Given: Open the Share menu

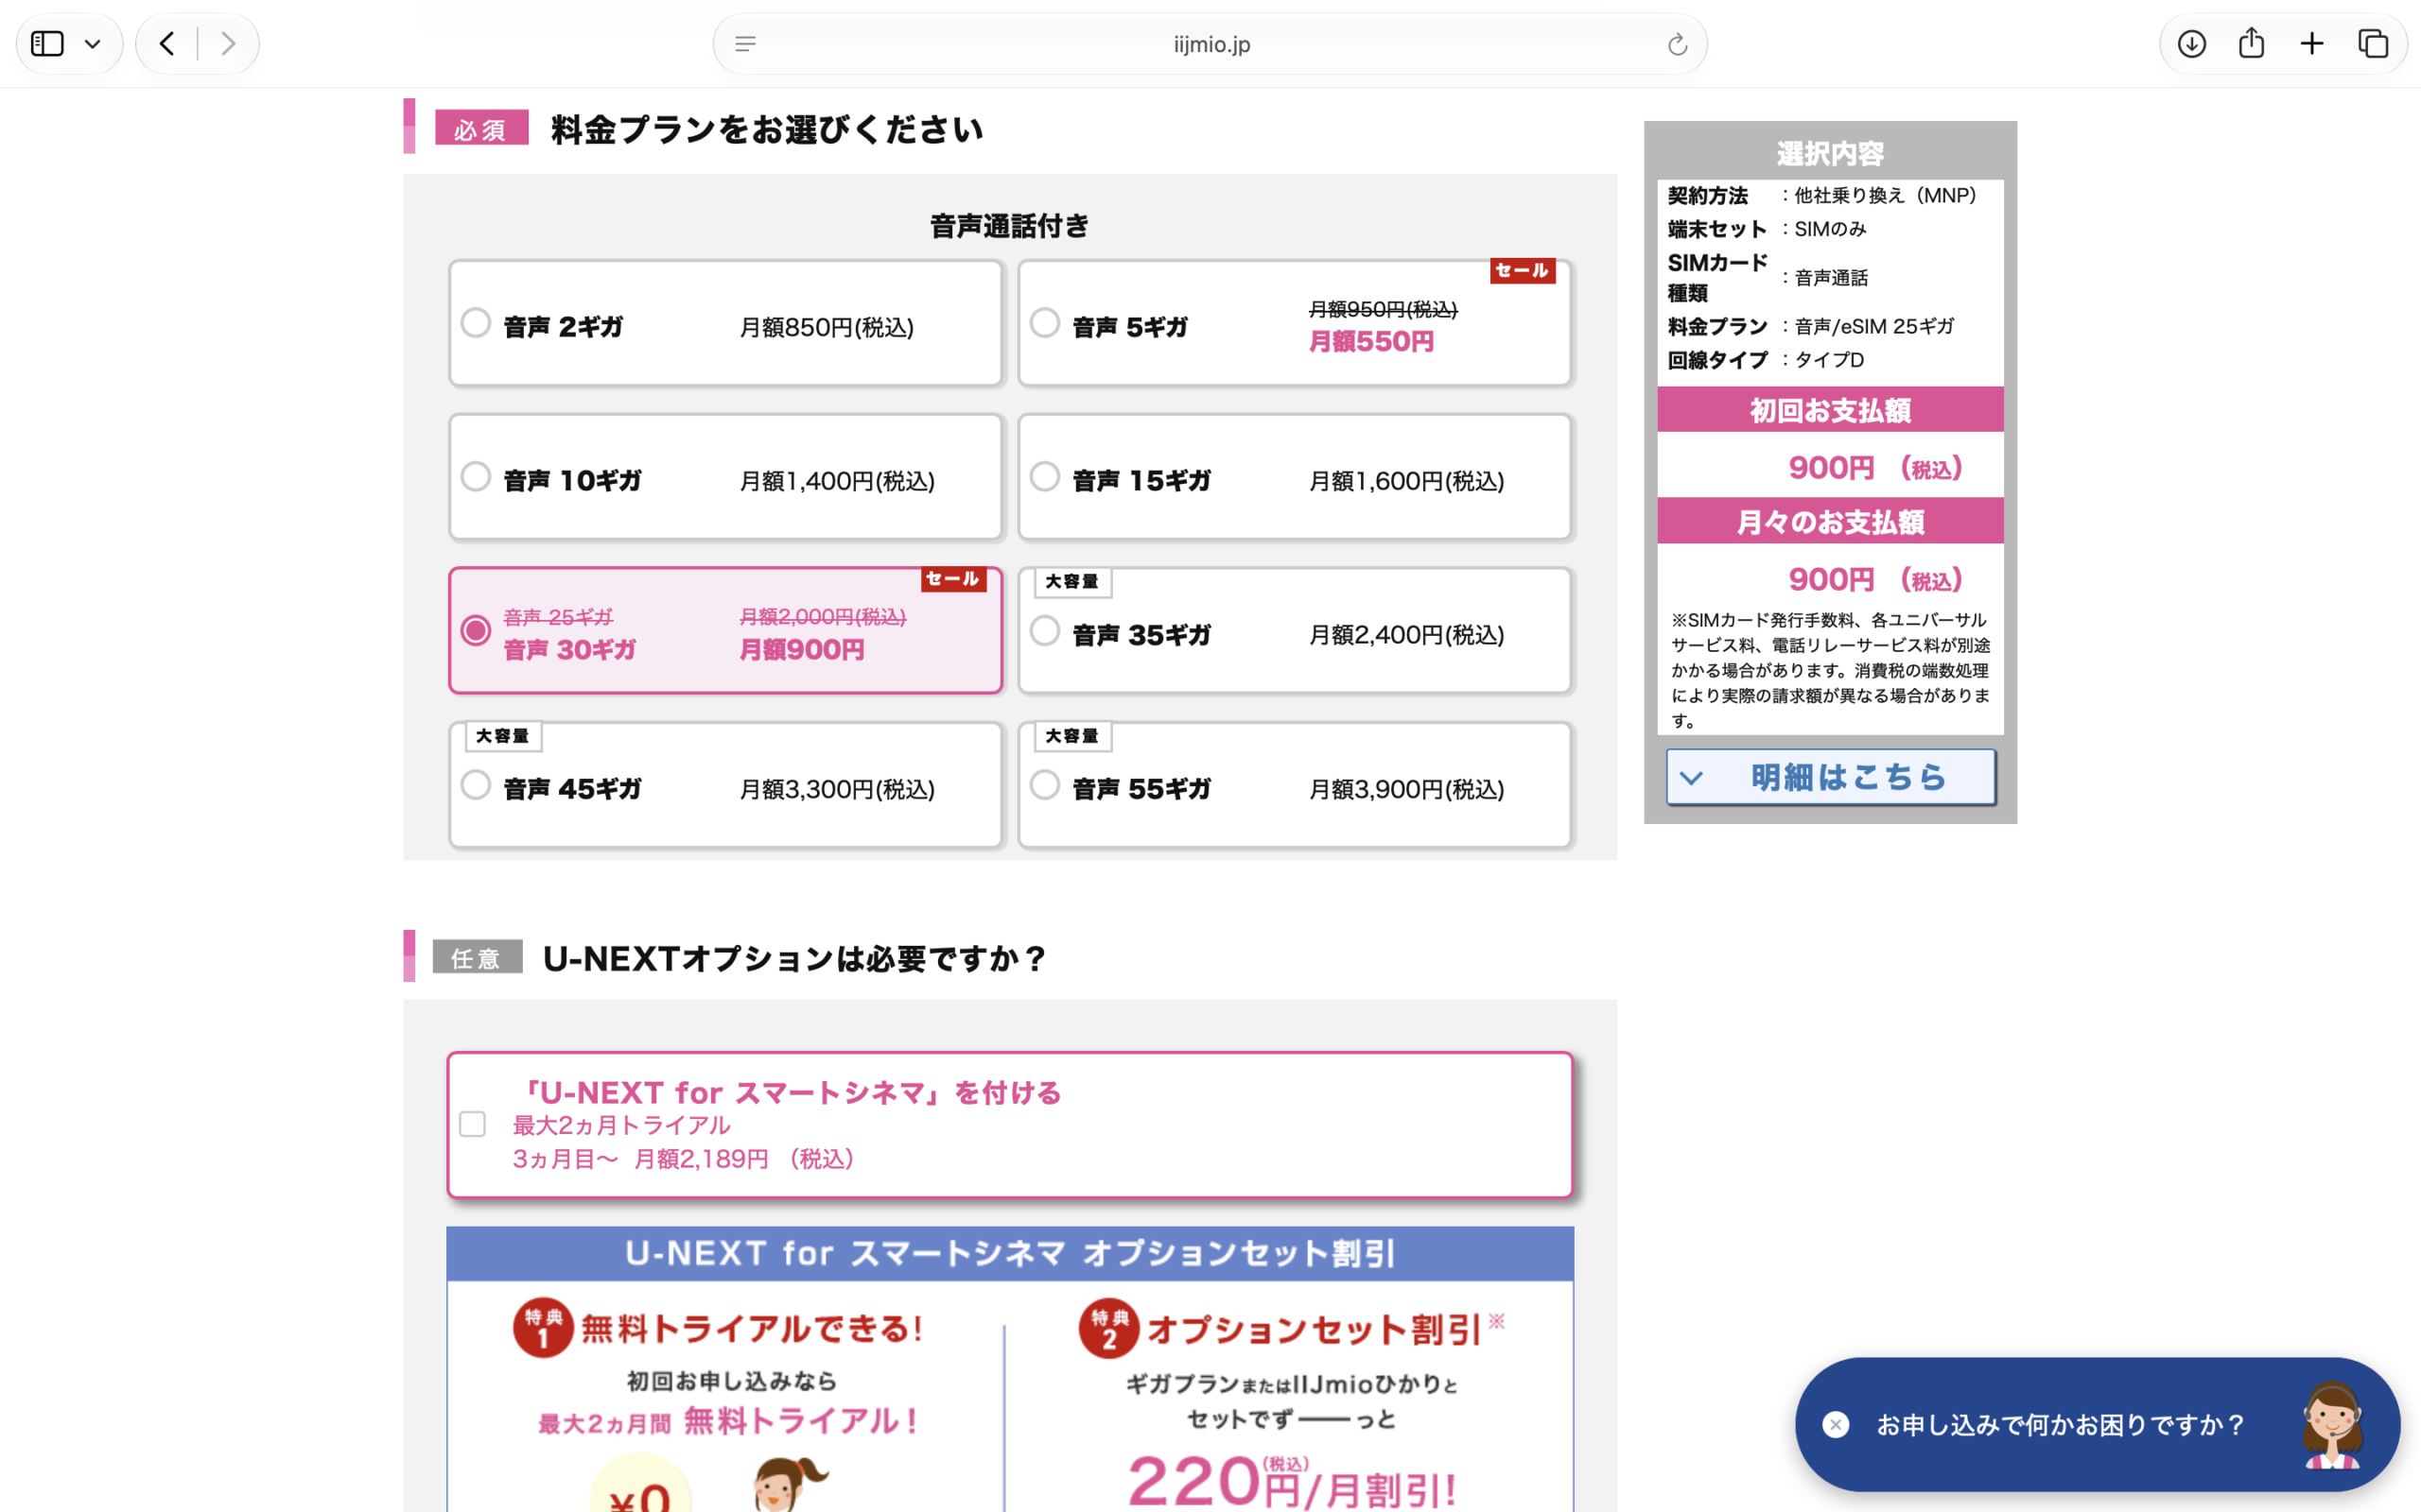Looking at the screenshot, I should click(2251, 43).
